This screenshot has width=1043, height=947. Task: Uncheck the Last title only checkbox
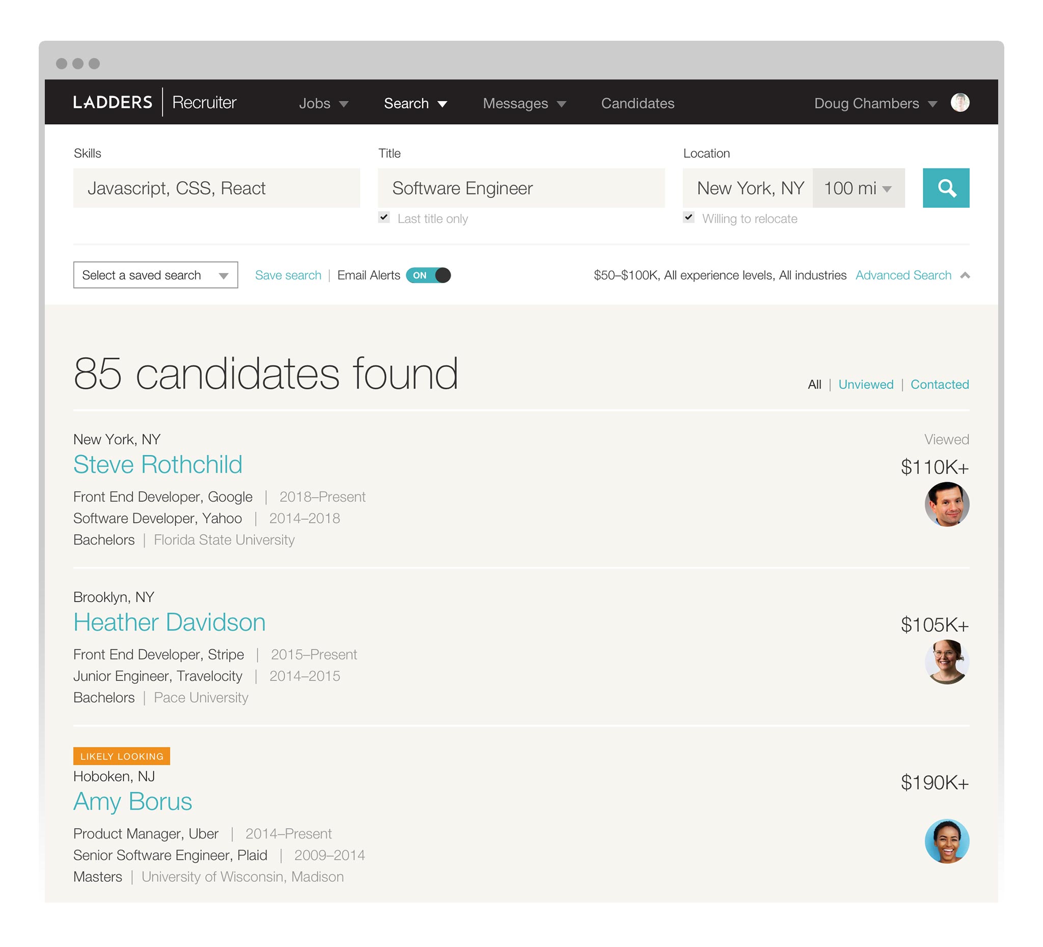pyautogui.click(x=384, y=217)
